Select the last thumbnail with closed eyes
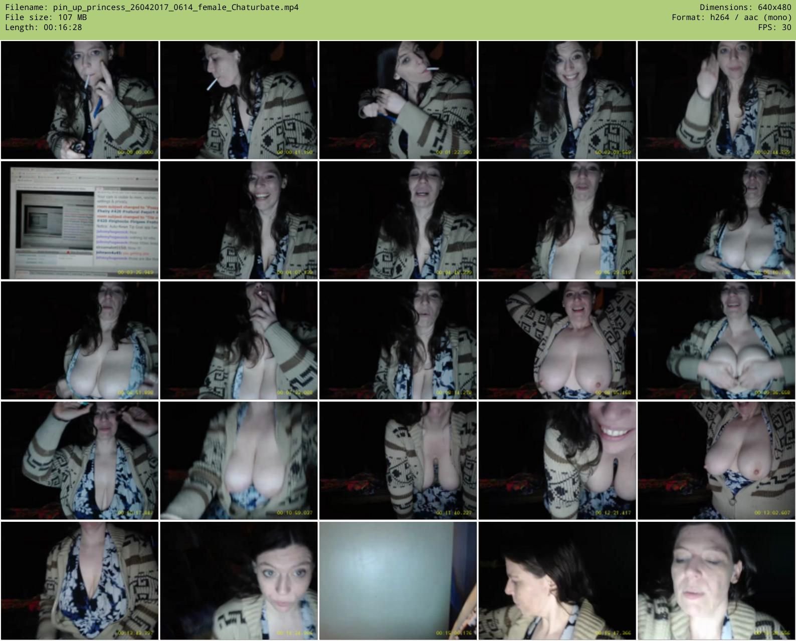This screenshot has width=796, height=641. point(716,581)
